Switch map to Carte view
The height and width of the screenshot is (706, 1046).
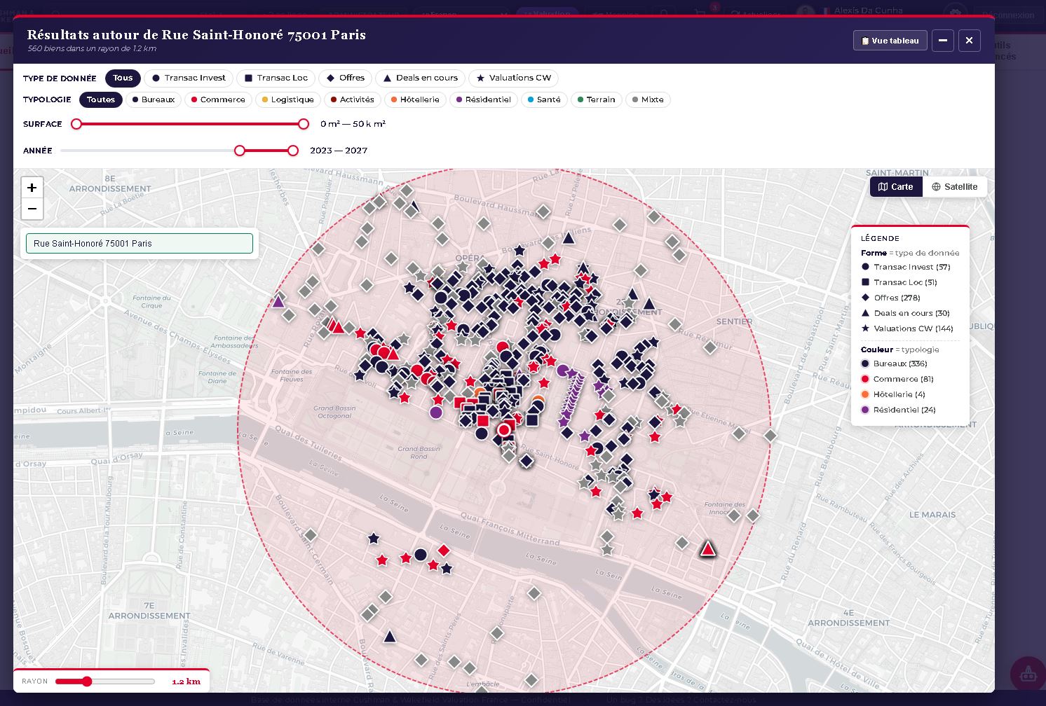(x=896, y=187)
